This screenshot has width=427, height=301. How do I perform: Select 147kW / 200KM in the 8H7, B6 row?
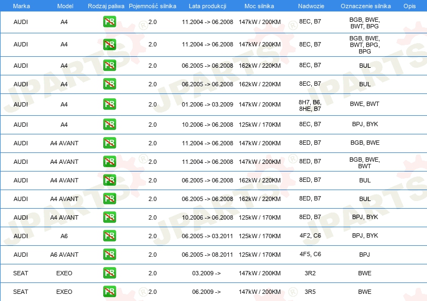259,104
